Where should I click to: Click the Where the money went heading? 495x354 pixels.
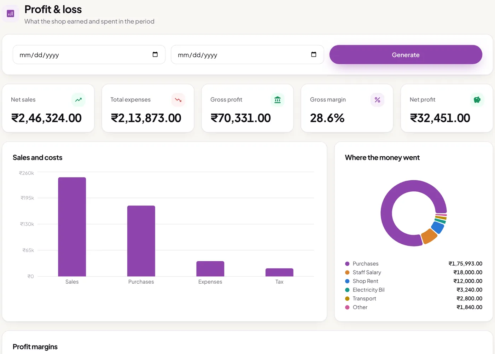pos(382,158)
